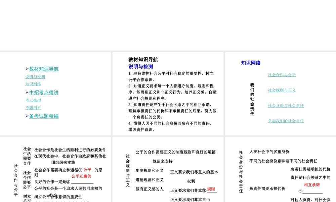Click line 增强责任意识。
Screen dimensions: 336x202
[x=142, y=130]
